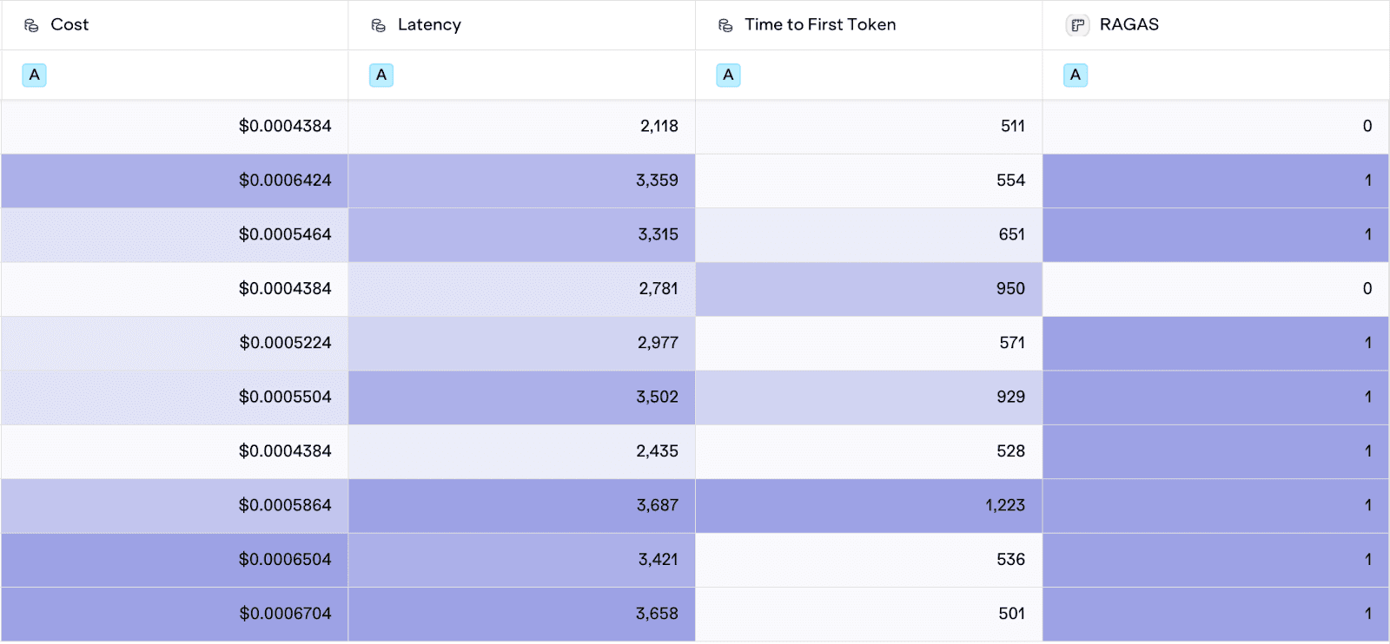The width and height of the screenshot is (1390, 644).
Task: Click the Latency column header label
Action: coord(429,25)
